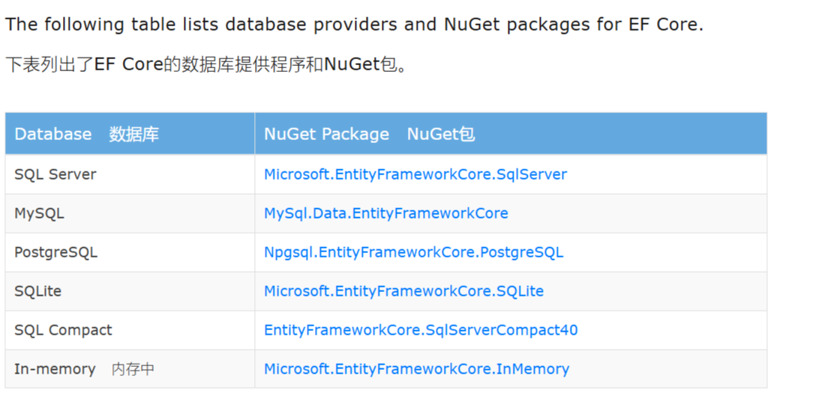
Task: Click the NuGet包 header label
Action: click(441, 134)
